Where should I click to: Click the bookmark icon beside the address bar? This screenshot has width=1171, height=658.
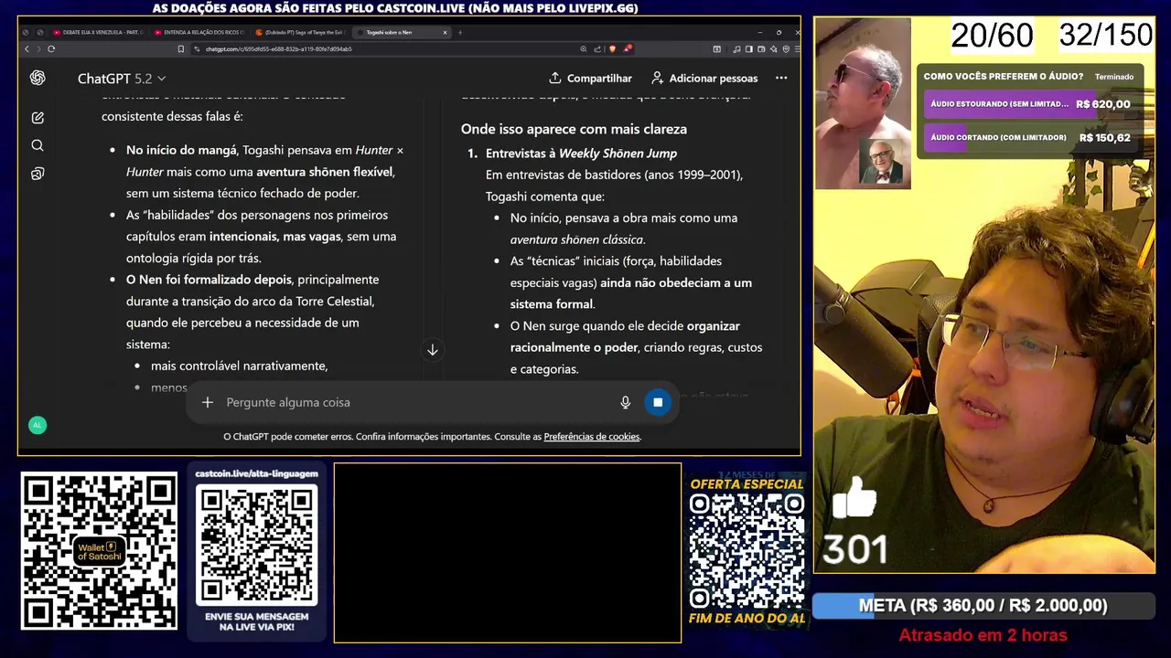click(x=181, y=49)
